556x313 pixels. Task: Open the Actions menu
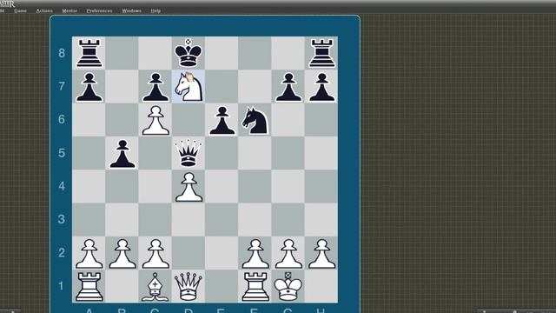click(x=44, y=10)
